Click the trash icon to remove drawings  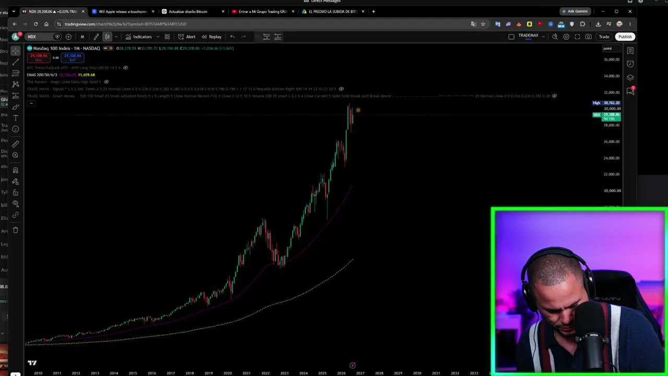pos(16,230)
